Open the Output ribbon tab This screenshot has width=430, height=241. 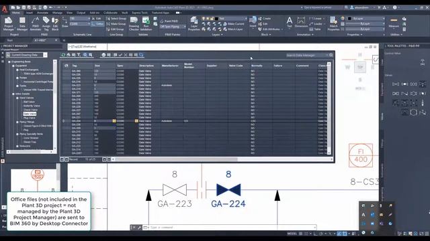81,13
